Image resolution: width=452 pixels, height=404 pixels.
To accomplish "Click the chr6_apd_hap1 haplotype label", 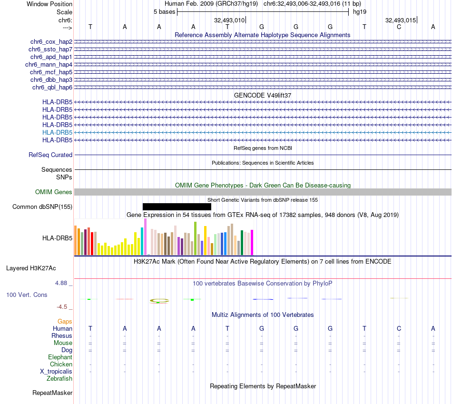I will tap(51, 57).
